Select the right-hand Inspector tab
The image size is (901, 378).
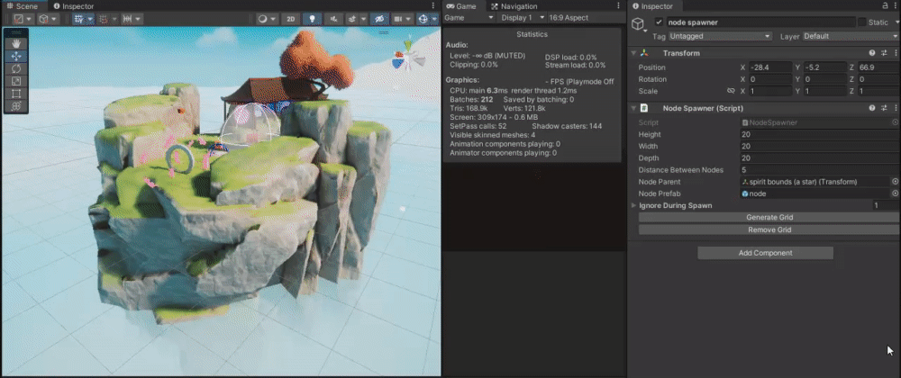(x=656, y=6)
